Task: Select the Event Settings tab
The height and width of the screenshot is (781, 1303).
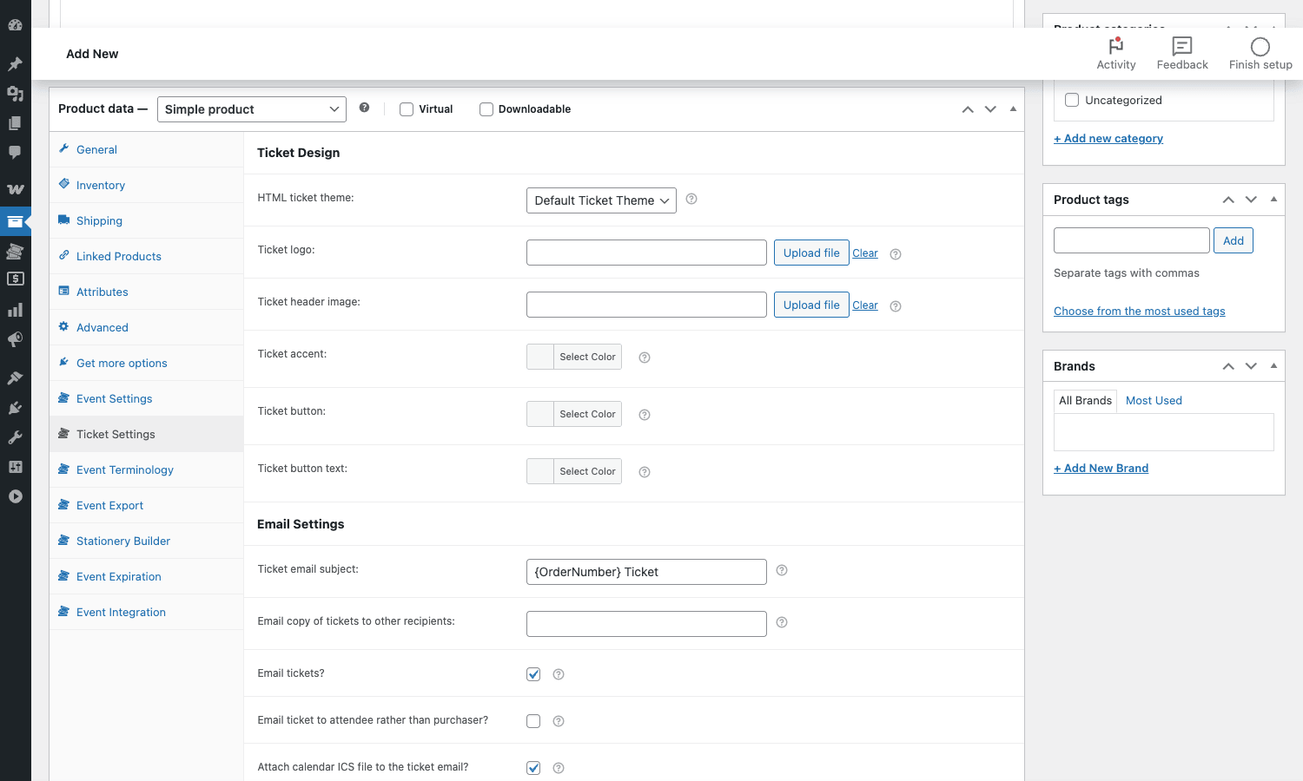Action: click(146, 398)
